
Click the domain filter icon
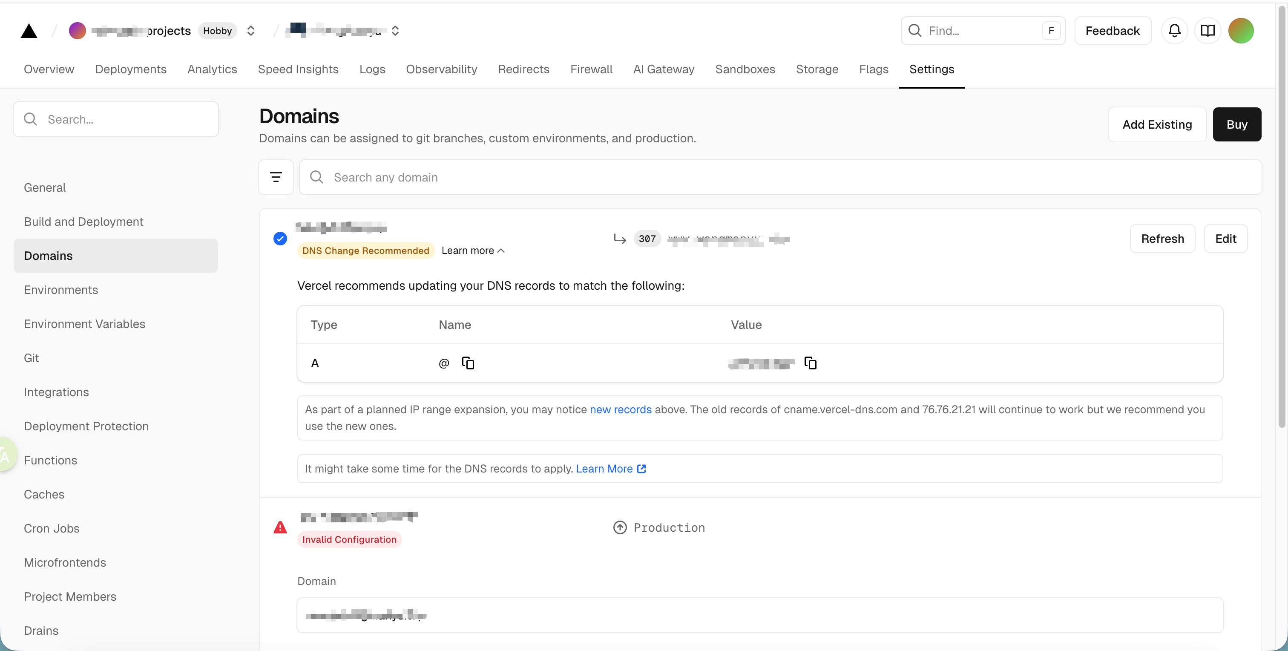[276, 177]
